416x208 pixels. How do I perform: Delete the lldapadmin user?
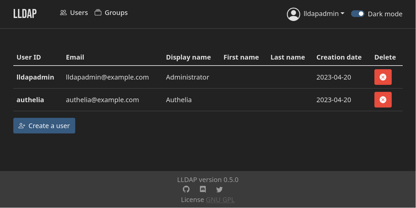[383, 77]
